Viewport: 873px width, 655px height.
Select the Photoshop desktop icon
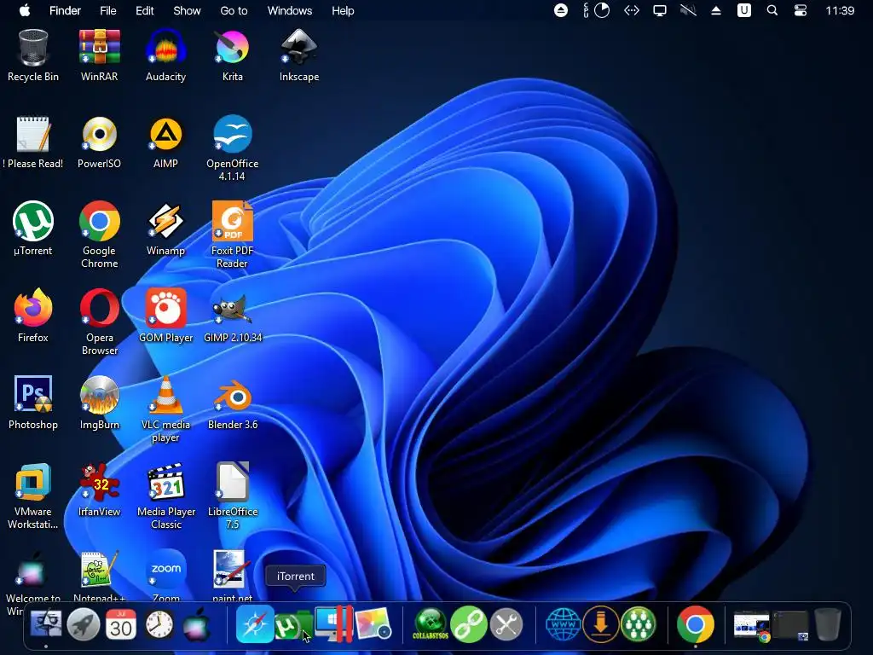[x=33, y=403]
